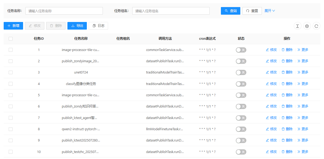This screenshot has width=324, height=159.
Task: Expand the search filters with 展开
Action: click(x=270, y=11)
